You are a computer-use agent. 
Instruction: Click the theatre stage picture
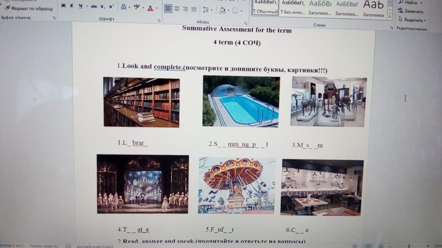pos(143,184)
